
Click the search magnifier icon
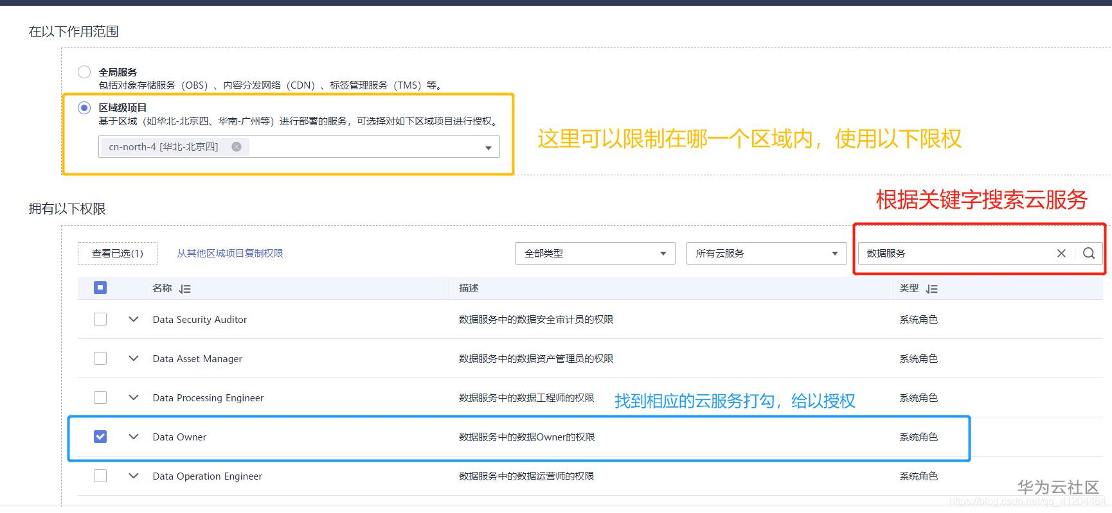(x=1089, y=253)
